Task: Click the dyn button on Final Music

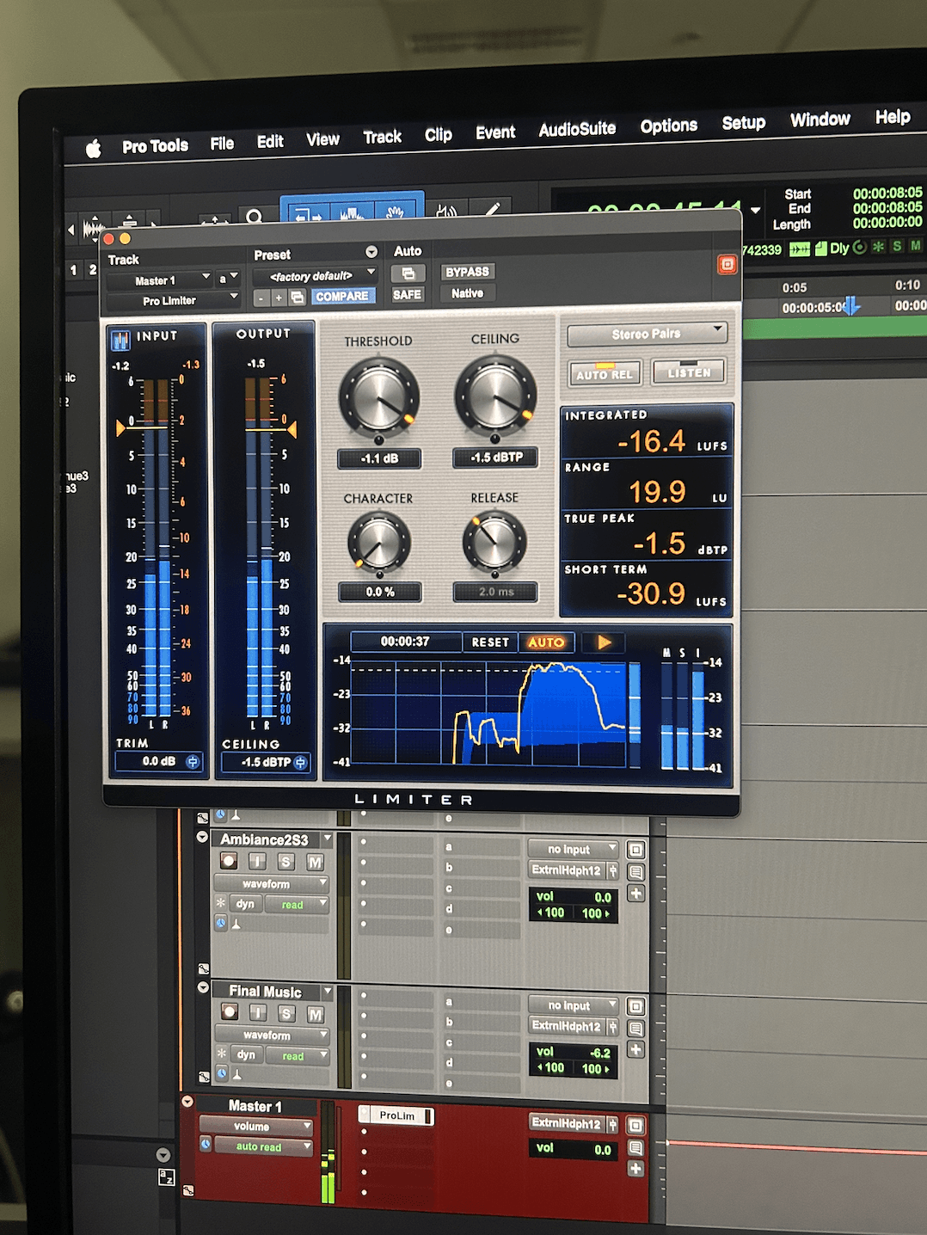Action: (x=246, y=1054)
